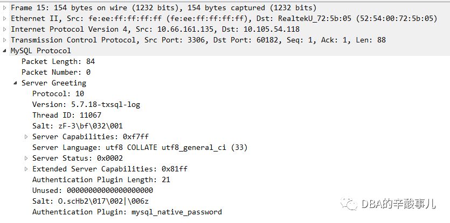Select Authentication Plugin mysql_native_password row
Screen dimensions: 450x223
pyautogui.click(x=127, y=212)
